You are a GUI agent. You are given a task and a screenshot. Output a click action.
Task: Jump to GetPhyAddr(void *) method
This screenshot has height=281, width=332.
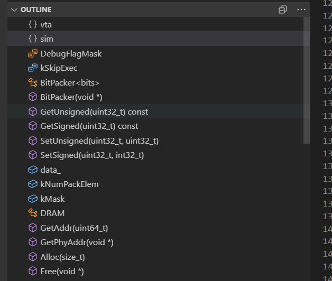click(x=155, y=242)
